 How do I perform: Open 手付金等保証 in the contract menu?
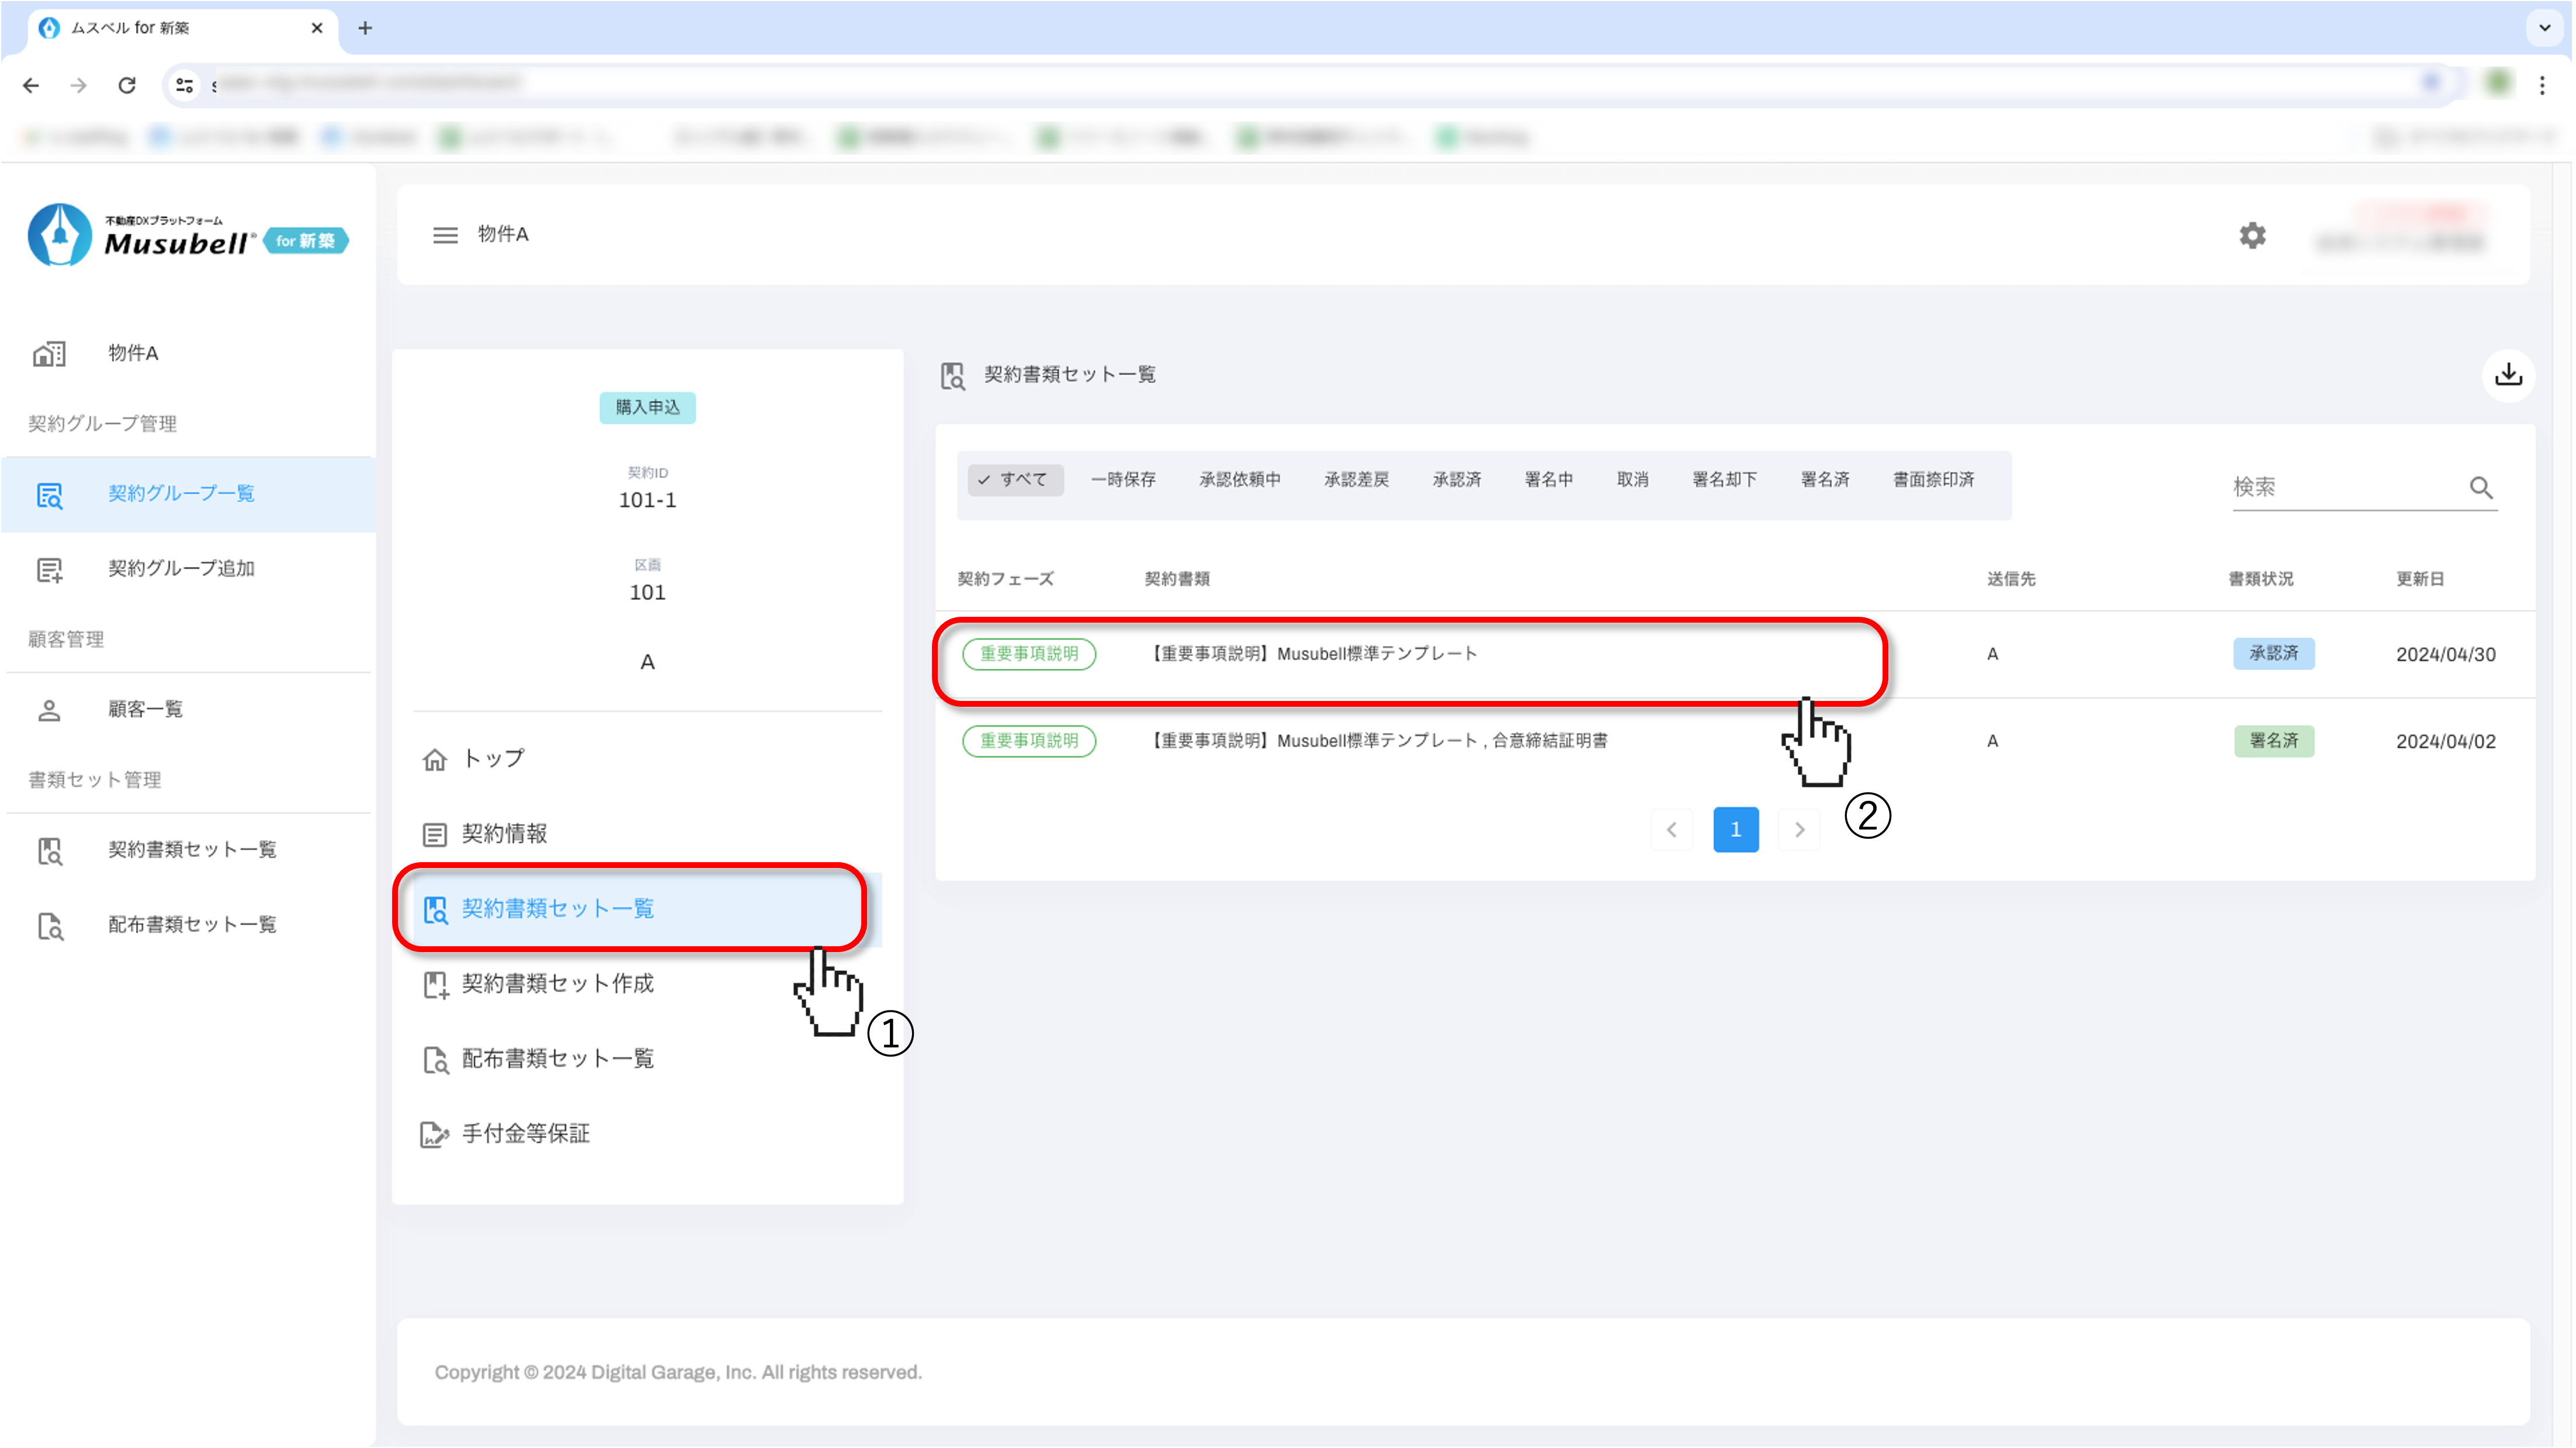525,1134
